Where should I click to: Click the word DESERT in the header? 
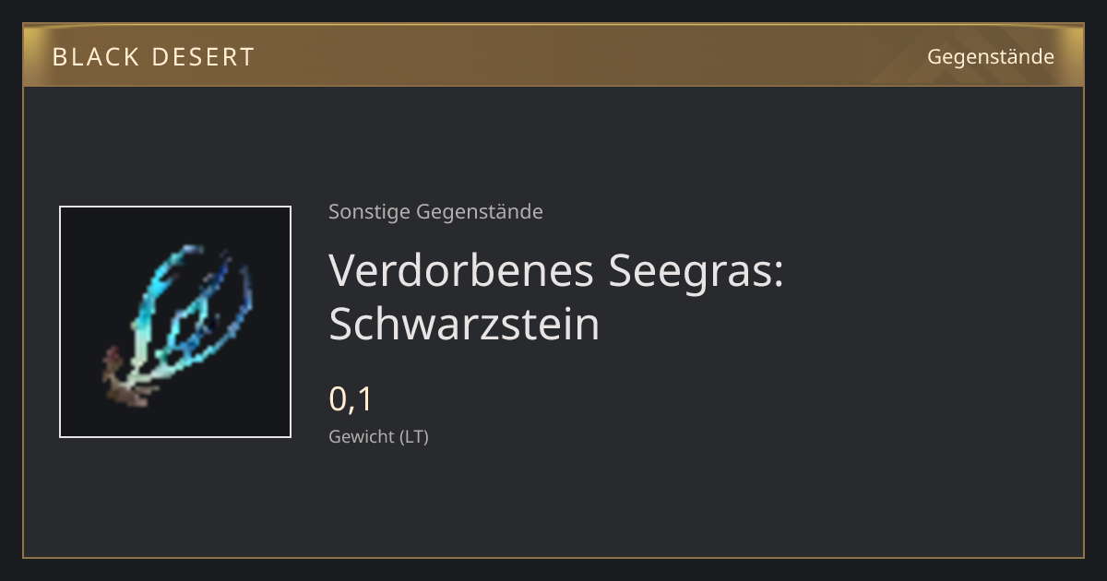pyautogui.click(x=201, y=57)
